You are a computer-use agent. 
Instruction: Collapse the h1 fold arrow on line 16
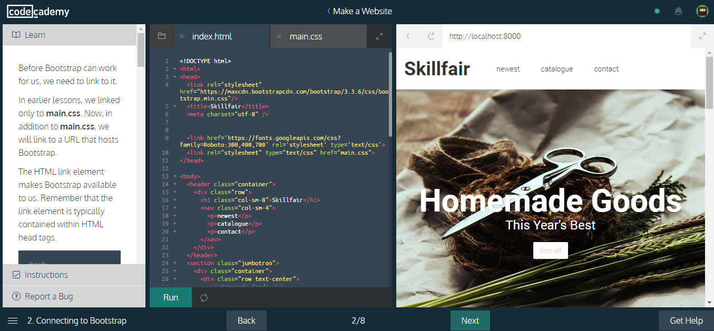click(x=174, y=200)
